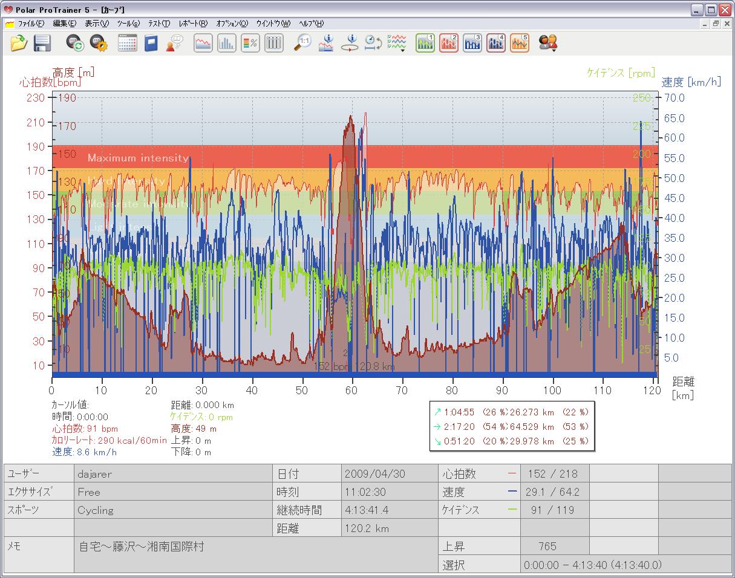Screen dimensions: 735x578
Task: Click the Polar heart icon in title bar
Action: pos(8,9)
